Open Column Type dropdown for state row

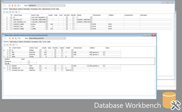coord(40,57)
